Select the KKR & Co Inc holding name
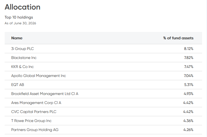 click(x=22, y=67)
